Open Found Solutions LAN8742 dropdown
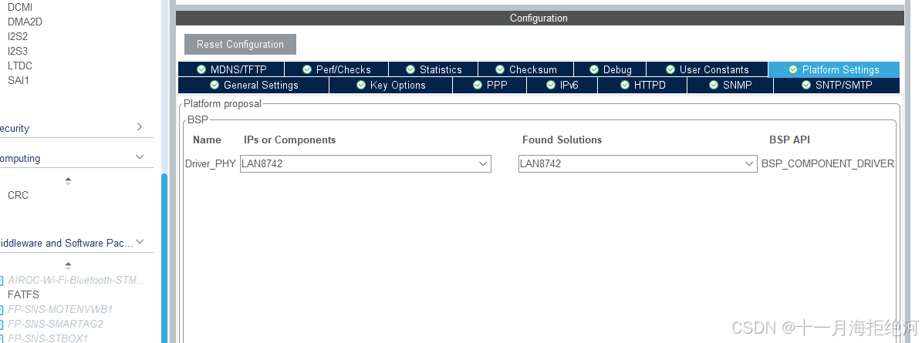This screenshot has height=343, width=922. pyautogui.click(x=637, y=164)
